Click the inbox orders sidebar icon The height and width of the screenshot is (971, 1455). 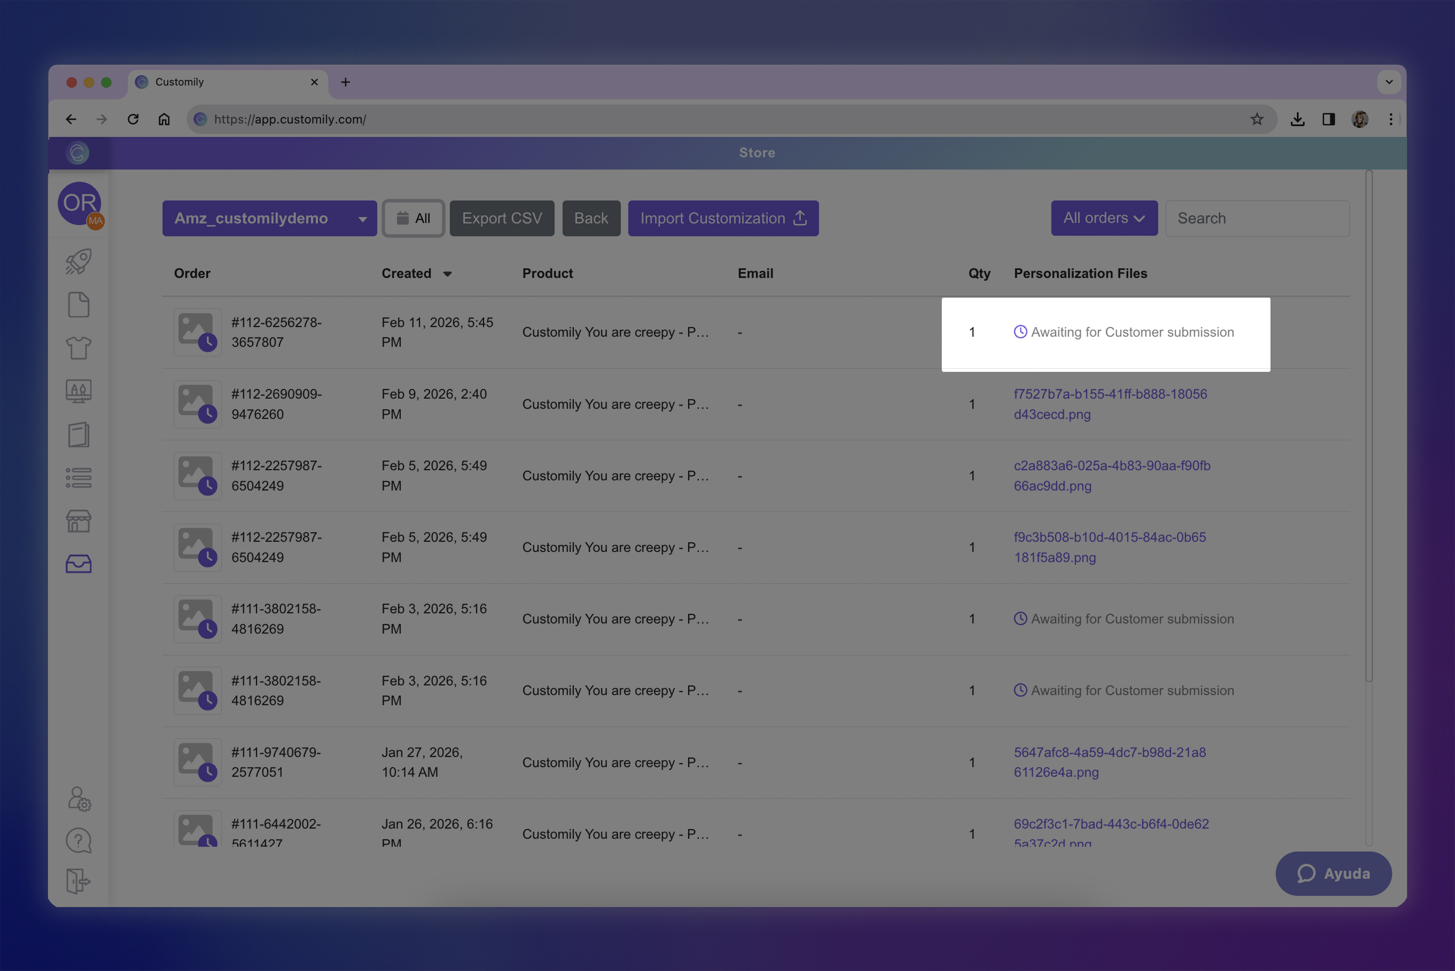79,564
